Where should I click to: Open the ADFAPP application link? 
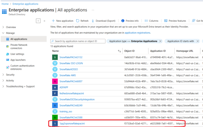(x=64, y=87)
